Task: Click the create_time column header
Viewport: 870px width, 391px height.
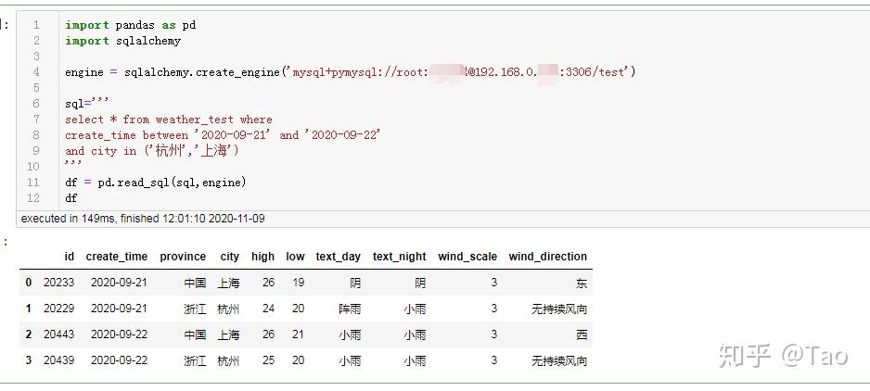Action: click(x=117, y=257)
